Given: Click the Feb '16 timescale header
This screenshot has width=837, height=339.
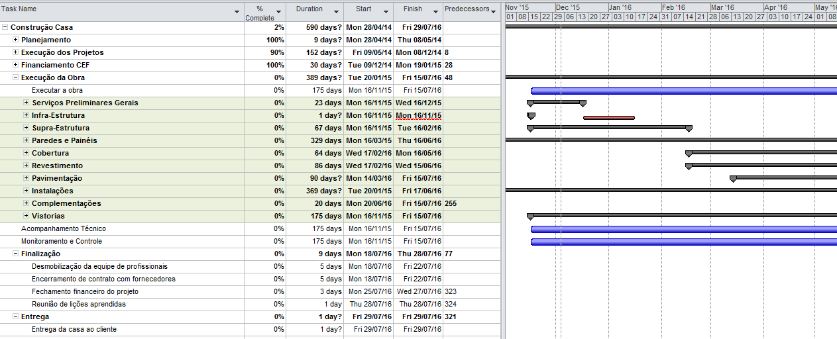Looking at the screenshot, I should 673,7.
